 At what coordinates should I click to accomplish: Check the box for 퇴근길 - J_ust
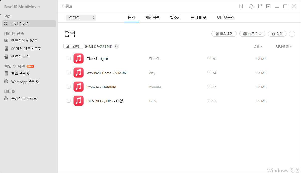[x=69, y=59]
